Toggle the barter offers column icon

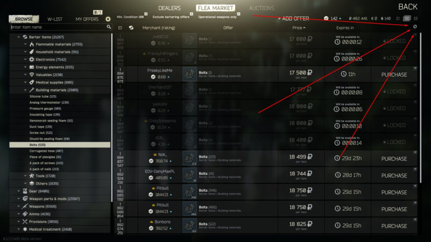(x=131, y=27)
